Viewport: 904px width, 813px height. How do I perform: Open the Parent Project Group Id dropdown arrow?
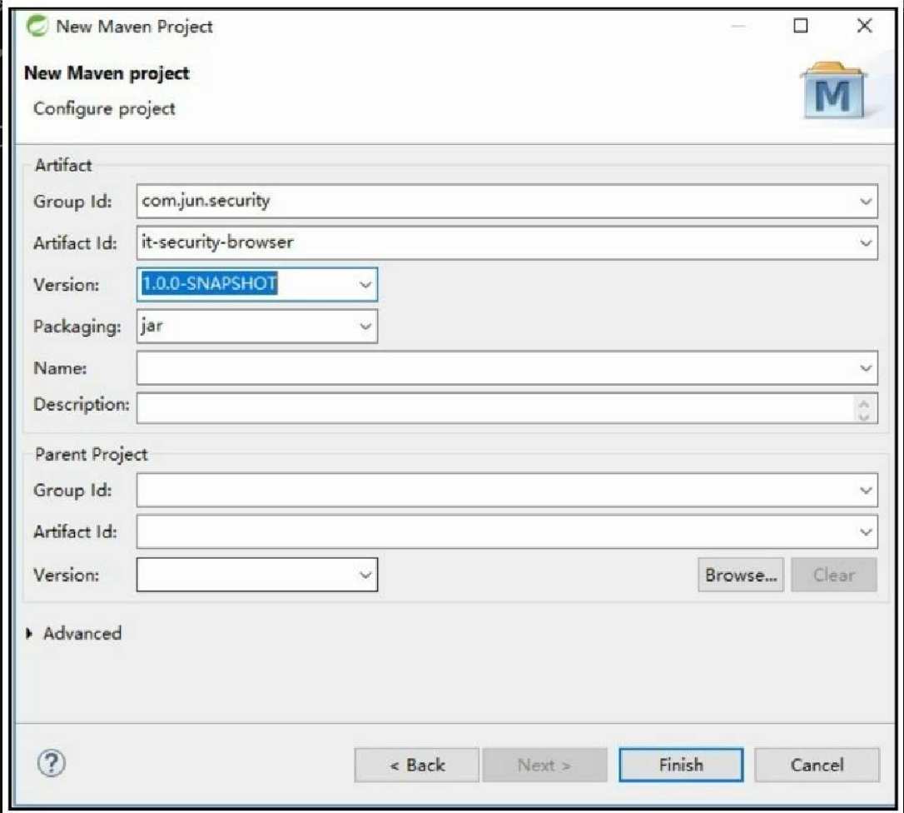(x=866, y=491)
